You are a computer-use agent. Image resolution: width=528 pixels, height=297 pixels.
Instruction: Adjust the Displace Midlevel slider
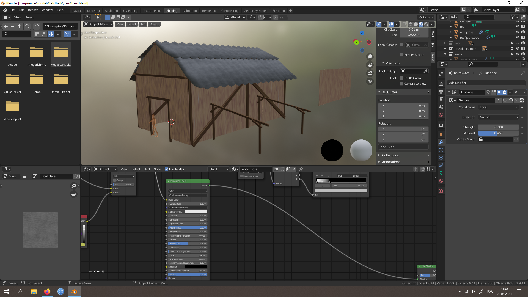498,133
